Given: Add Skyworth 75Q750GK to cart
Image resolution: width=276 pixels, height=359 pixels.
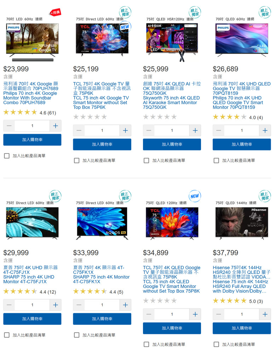Looking at the screenshot, I should 172,144.
